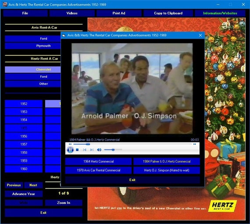Click the 00:03 elapsed time

pos(195,140)
